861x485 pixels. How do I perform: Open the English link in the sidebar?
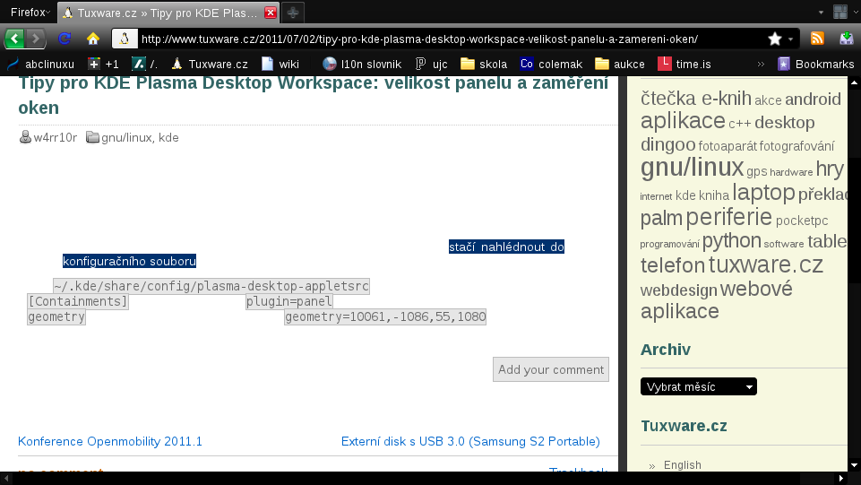[682, 465]
